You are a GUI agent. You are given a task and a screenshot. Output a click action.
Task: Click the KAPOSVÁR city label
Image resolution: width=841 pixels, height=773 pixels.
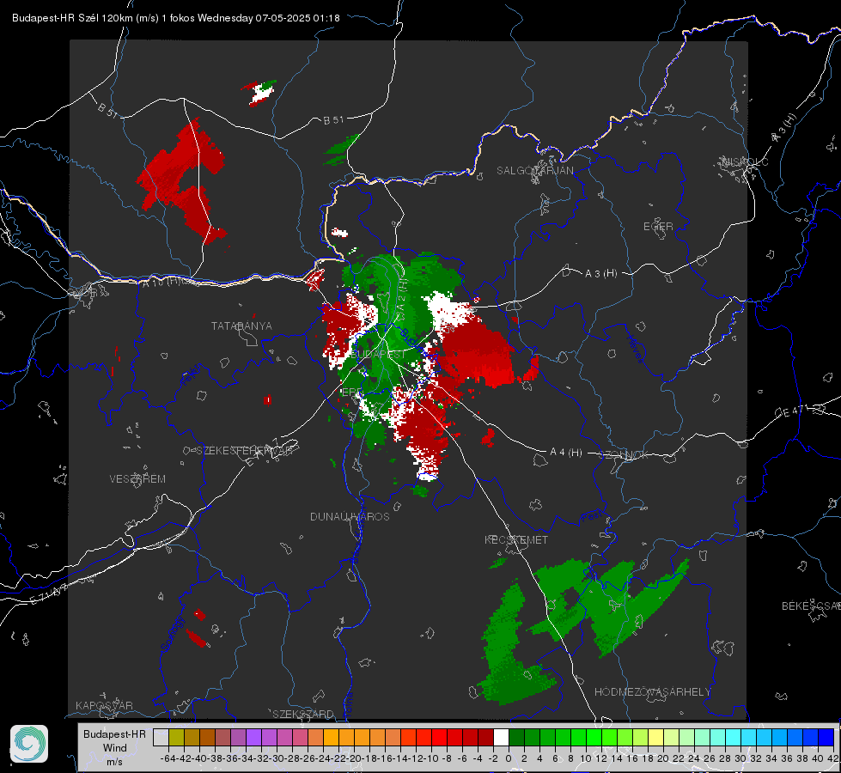[104, 705]
